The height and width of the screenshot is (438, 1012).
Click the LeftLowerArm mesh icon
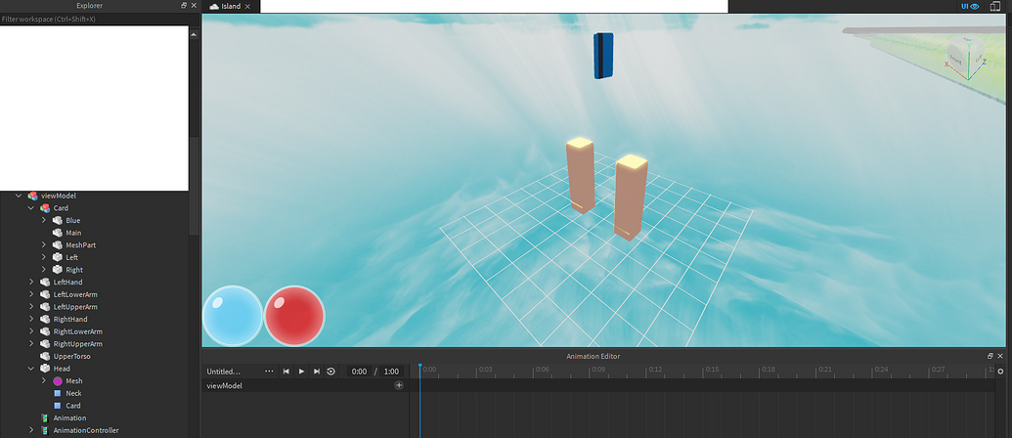tap(45, 294)
